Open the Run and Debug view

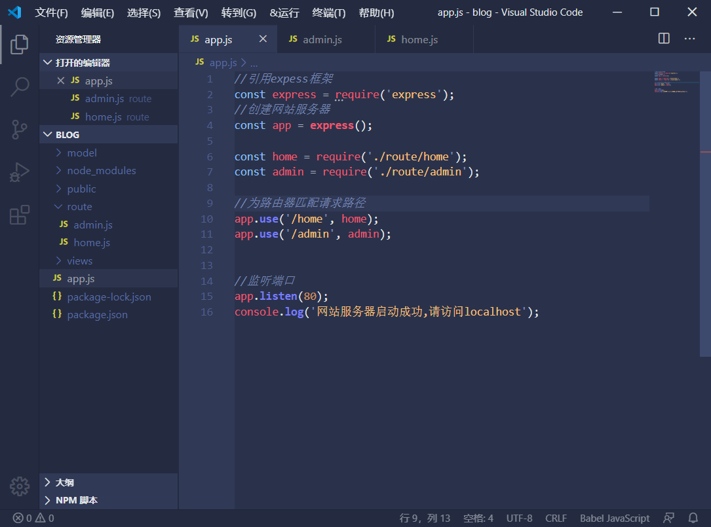(20, 172)
